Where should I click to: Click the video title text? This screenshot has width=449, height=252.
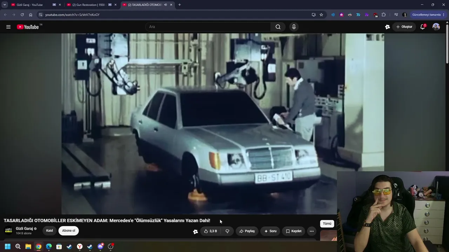(107, 220)
